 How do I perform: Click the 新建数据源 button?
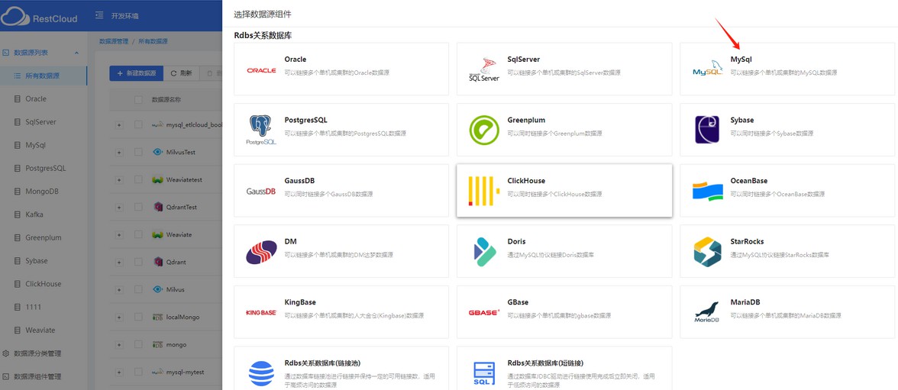(x=136, y=73)
